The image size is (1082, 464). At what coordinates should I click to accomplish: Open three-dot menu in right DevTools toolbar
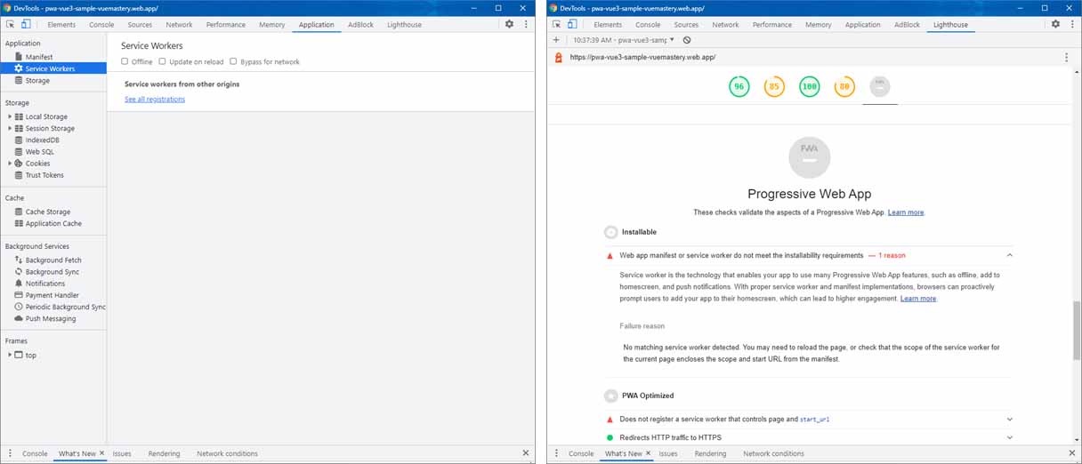click(x=1072, y=24)
